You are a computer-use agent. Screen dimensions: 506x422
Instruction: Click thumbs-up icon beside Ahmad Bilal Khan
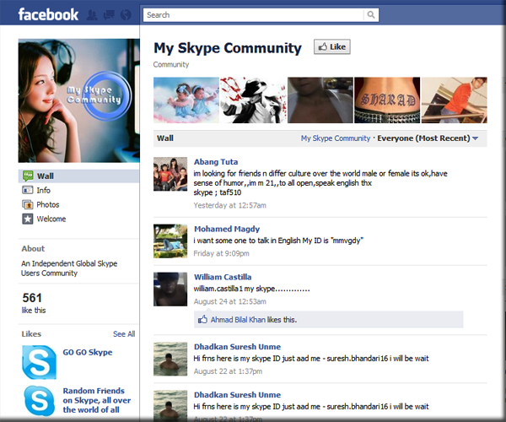coord(202,320)
